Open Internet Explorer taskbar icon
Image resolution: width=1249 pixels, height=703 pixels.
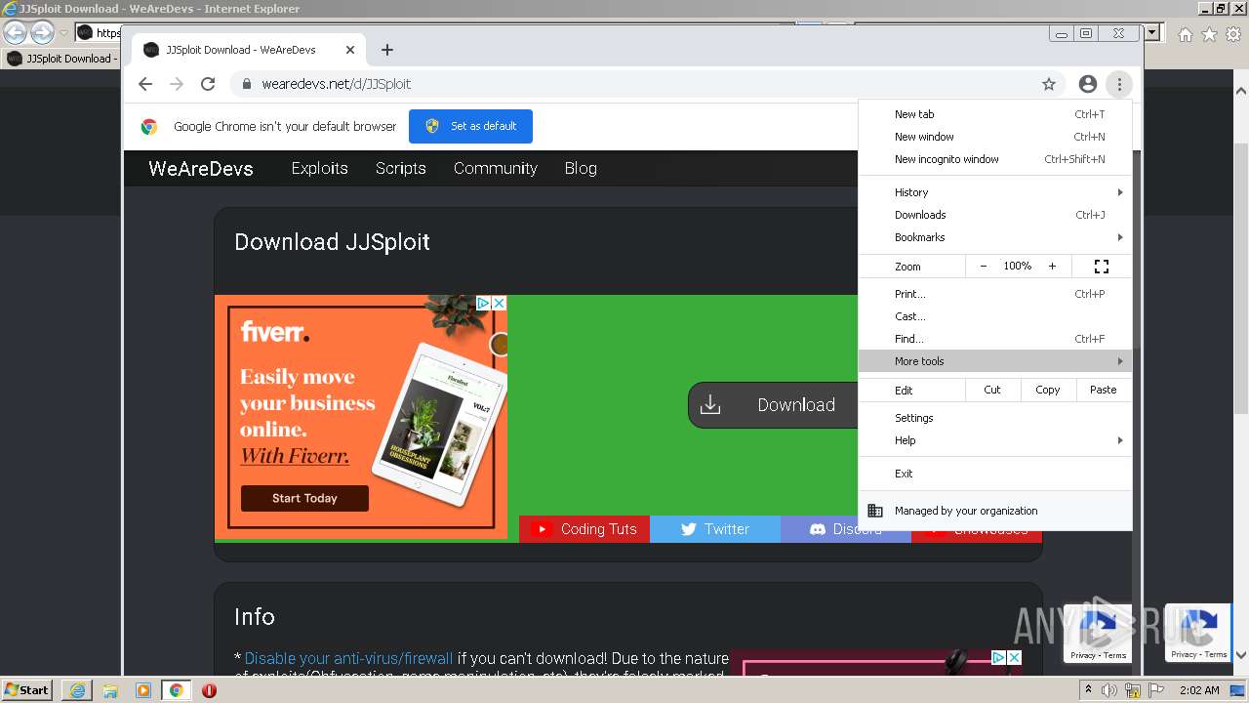pyautogui.click(x=77, y=690)
